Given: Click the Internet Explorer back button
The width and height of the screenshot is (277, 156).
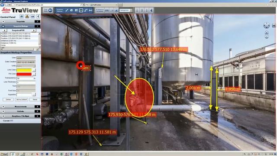Looking at the screenshot, I should click(x=2, y=5).
